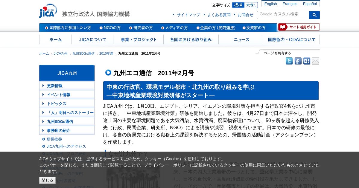Open メディアの方 audience link
The image size is (359, 188).
(x=174, y=28)
